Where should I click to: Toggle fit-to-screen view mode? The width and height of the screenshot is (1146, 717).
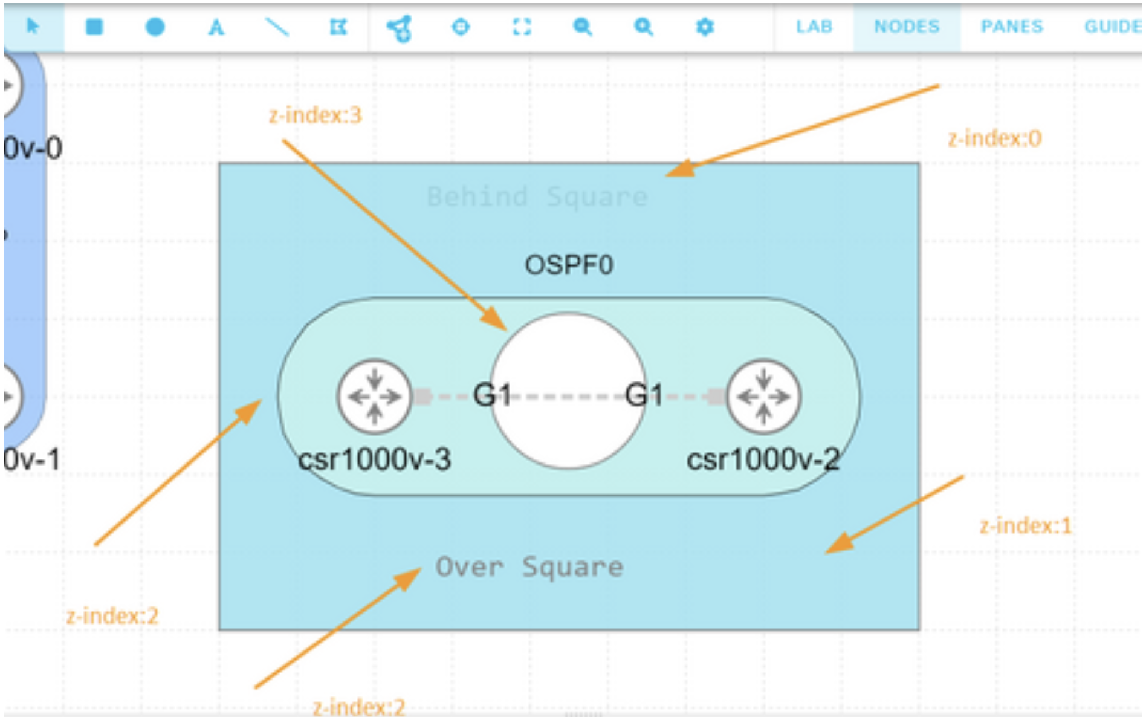[523, 27]
